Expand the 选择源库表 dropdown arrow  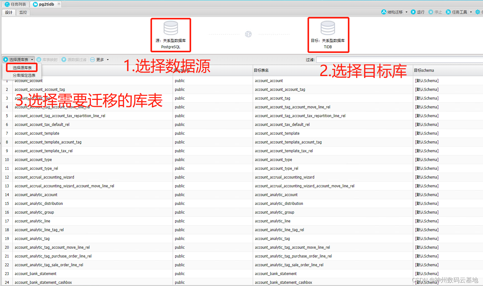[x=32, y=60]
